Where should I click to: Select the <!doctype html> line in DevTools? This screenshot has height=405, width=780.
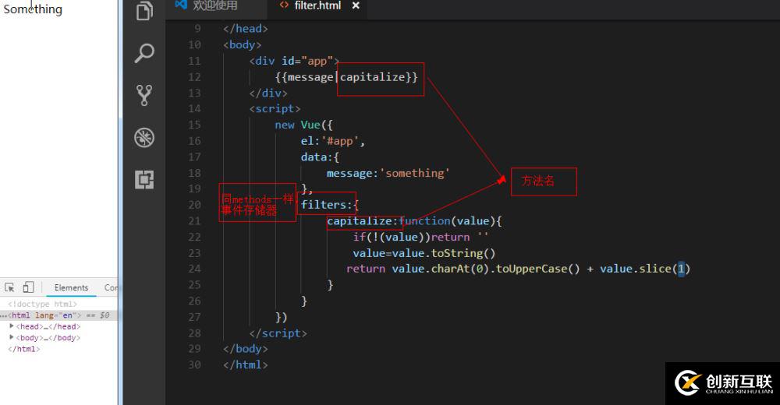pos(42,304)
